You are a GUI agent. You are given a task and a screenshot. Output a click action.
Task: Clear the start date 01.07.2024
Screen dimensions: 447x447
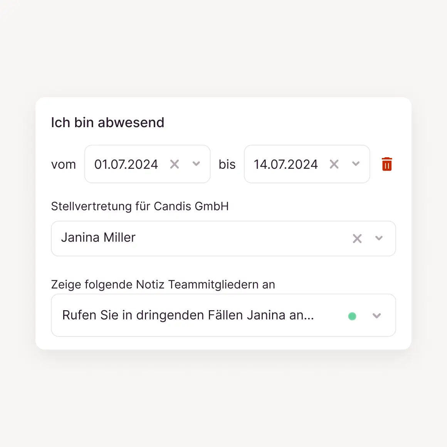pyautogui.click(x=175, y=165)
